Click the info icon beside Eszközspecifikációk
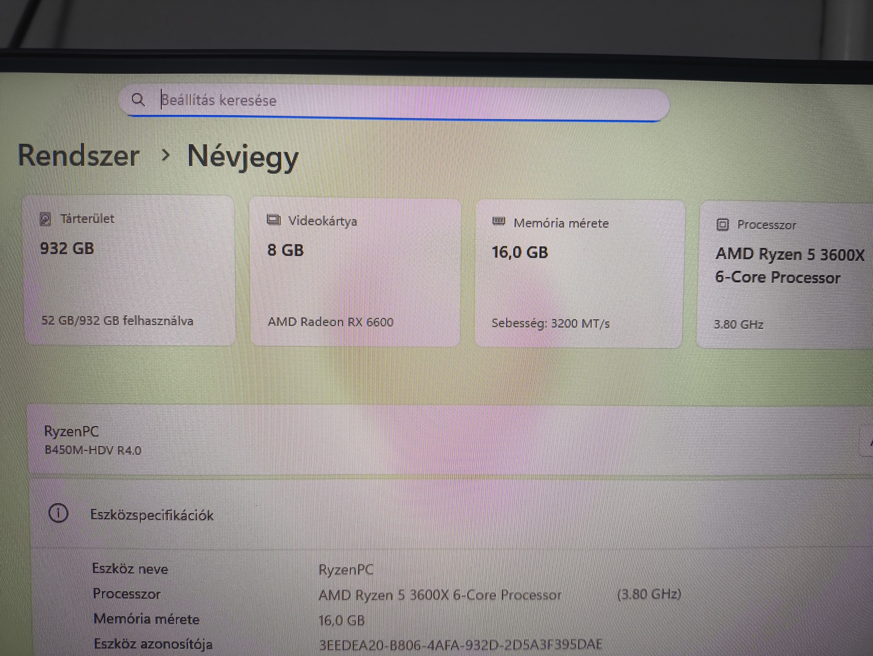The image size is (873, 656). 59,513
